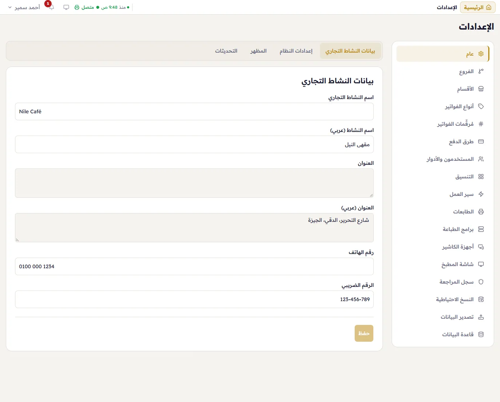Open تصدير البيانات settings section

[x=443, y=317]
